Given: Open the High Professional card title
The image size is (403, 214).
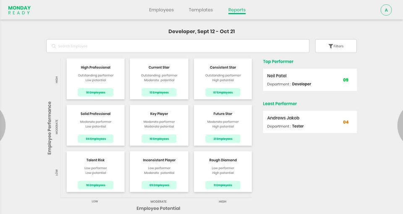Looking at the screenshot, I should 96,67.
